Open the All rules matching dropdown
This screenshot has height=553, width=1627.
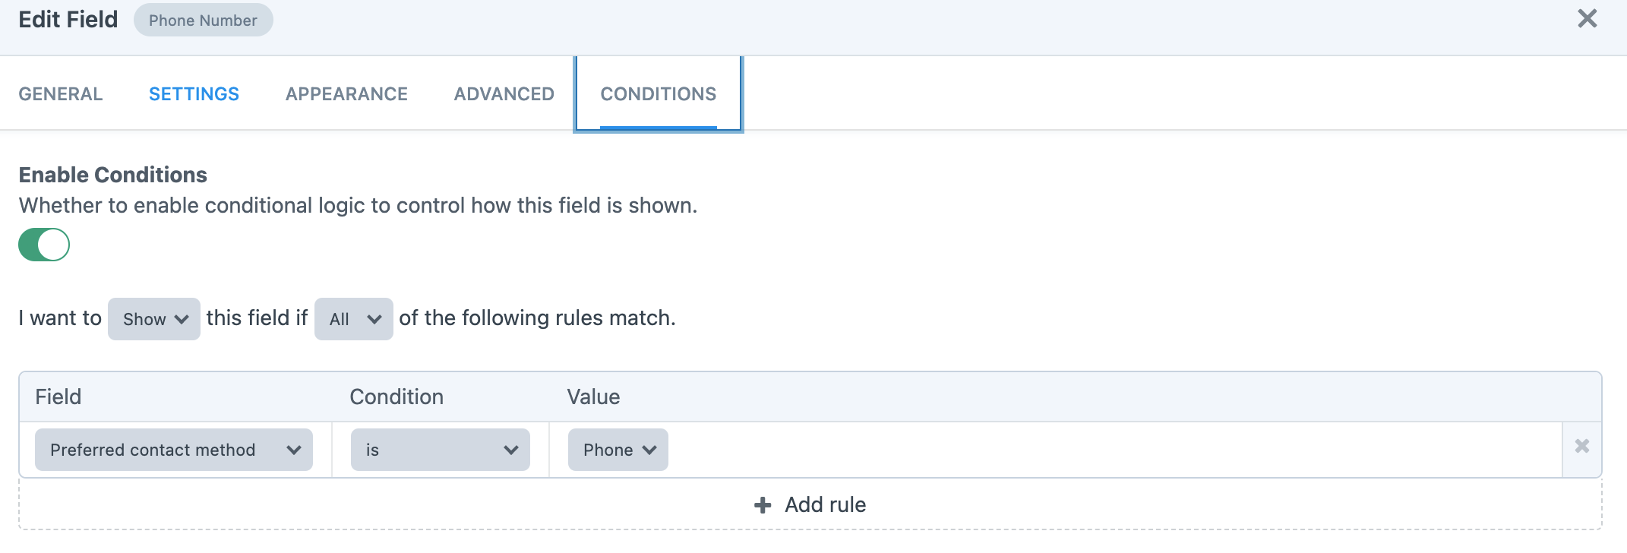(353, 319)
